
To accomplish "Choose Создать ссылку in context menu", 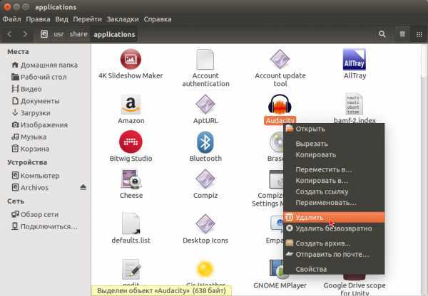I will click(334, 191).
